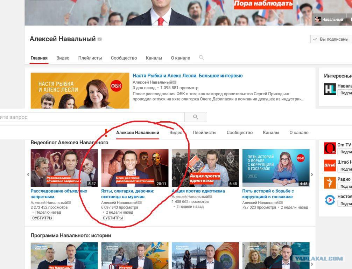Image resolution: width=352 pixels, height=269 pixels.
Task: Subscribe to Om TV channel
Action: coord(345,152)
